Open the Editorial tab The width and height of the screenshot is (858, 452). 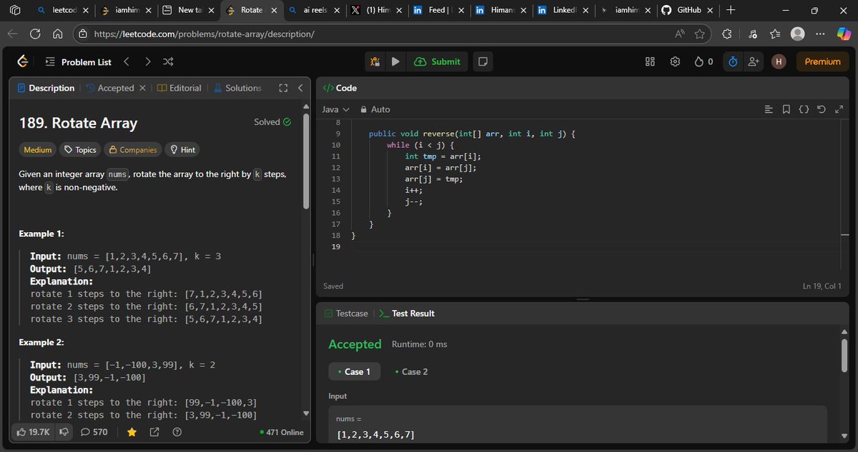pyautogui.click(x=179, y=88)
